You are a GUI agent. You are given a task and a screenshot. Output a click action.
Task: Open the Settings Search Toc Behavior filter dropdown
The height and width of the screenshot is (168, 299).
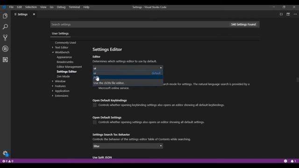128,146
